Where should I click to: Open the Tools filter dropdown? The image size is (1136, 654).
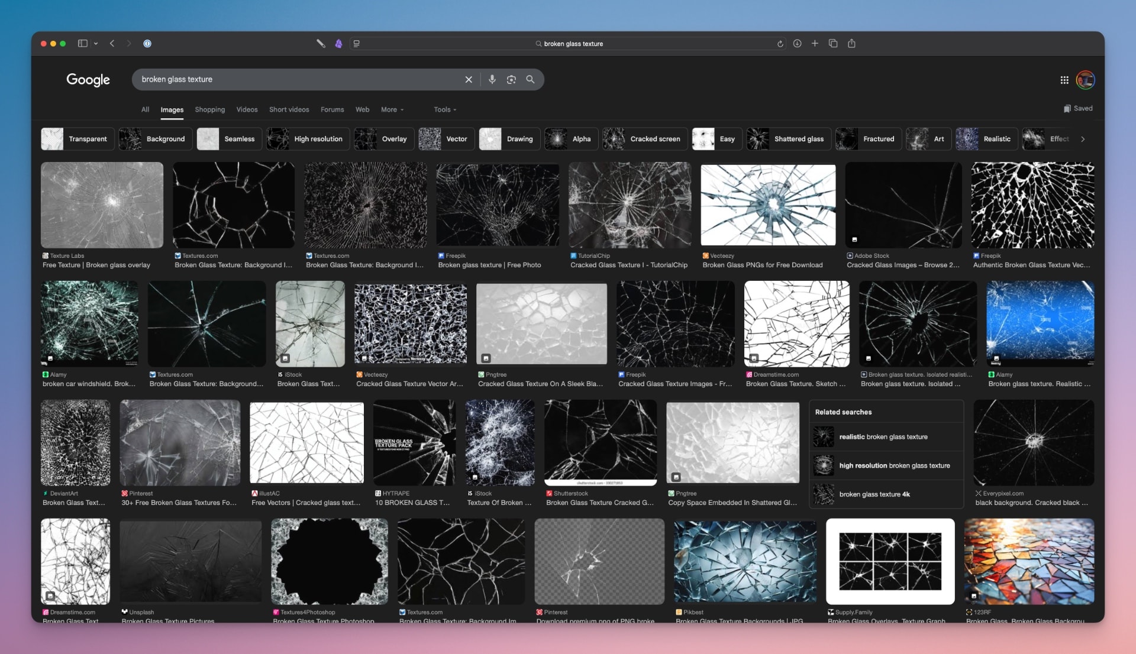(x=444, y=109)
